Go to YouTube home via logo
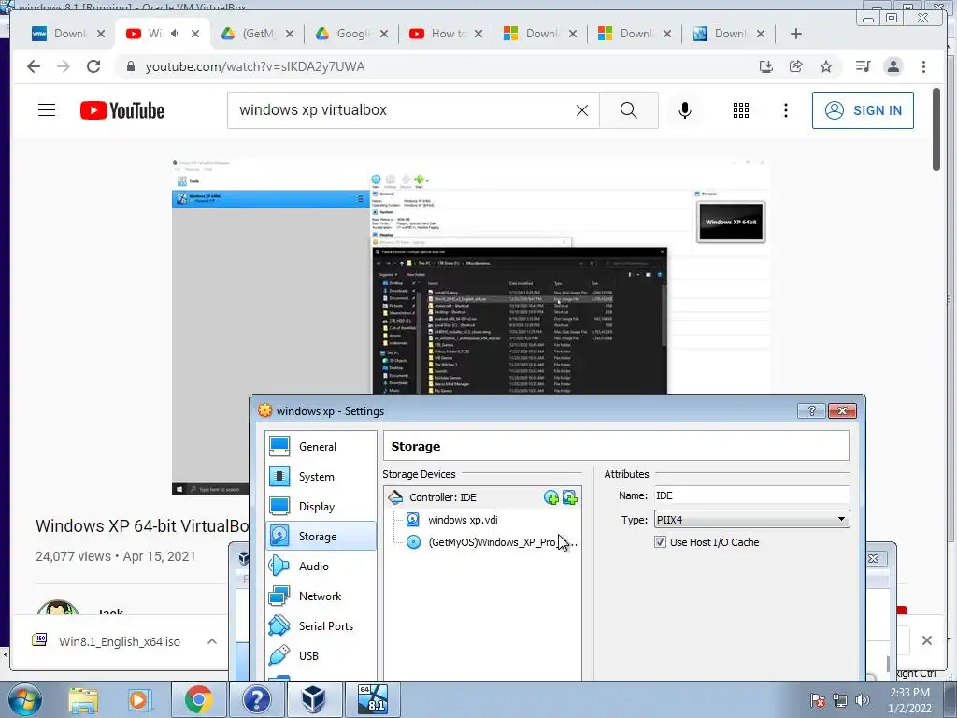957x718 pixels. click(122, 110)
